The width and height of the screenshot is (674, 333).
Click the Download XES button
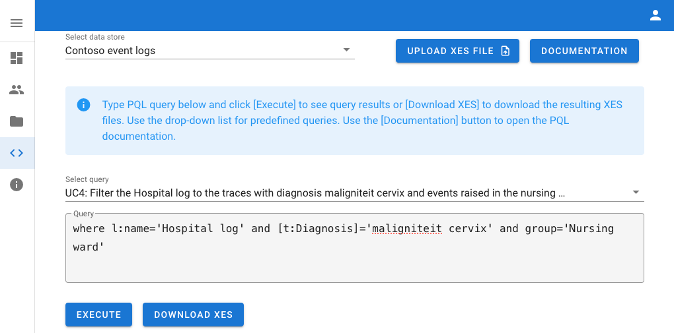click(x=193, y=315)
